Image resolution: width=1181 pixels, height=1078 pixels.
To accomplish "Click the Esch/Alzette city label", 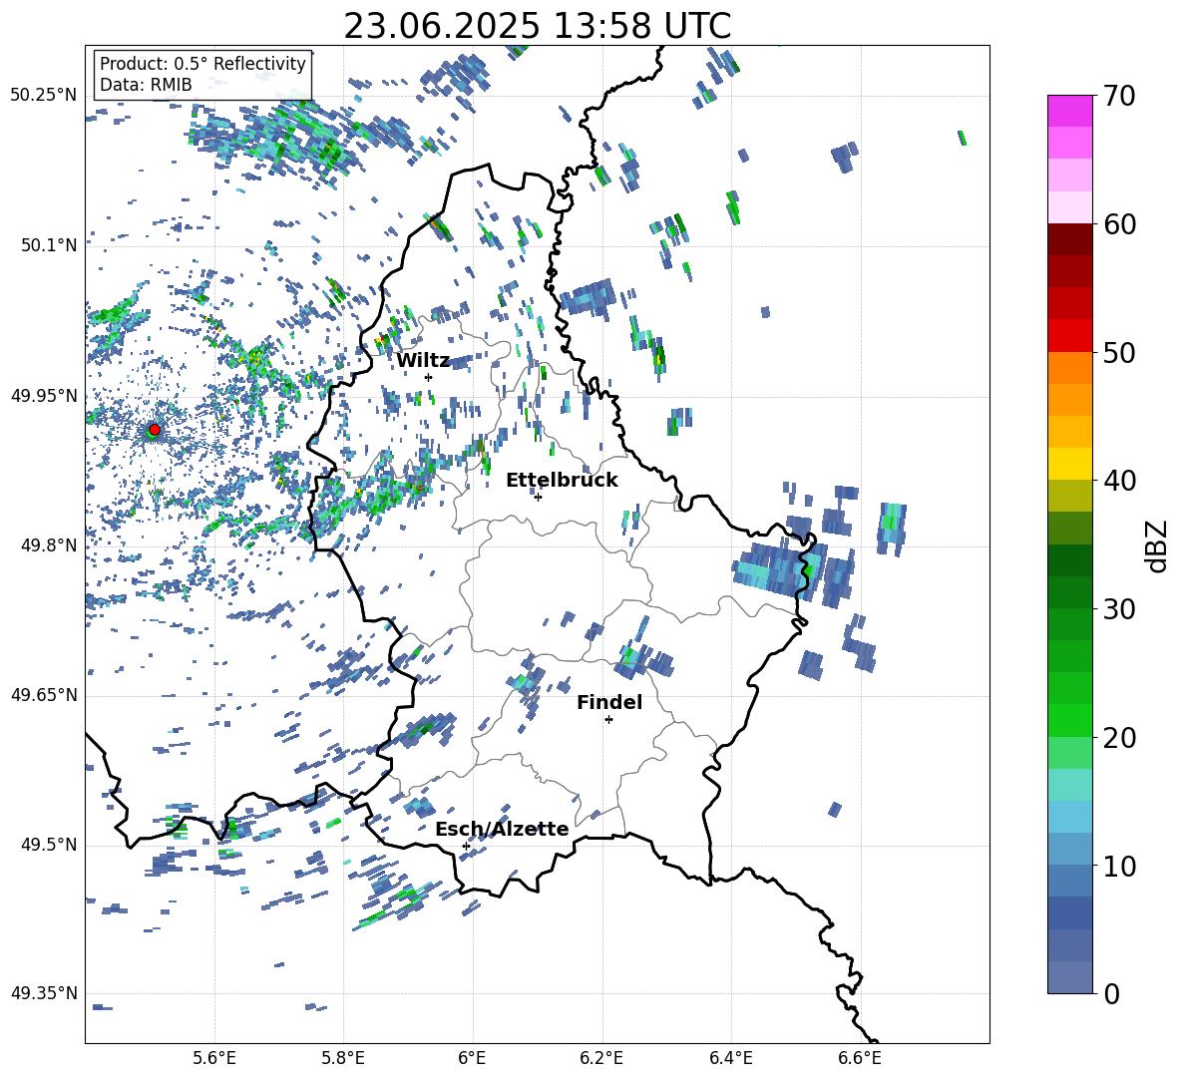I will pyautogui.click(x=502, y=829).
